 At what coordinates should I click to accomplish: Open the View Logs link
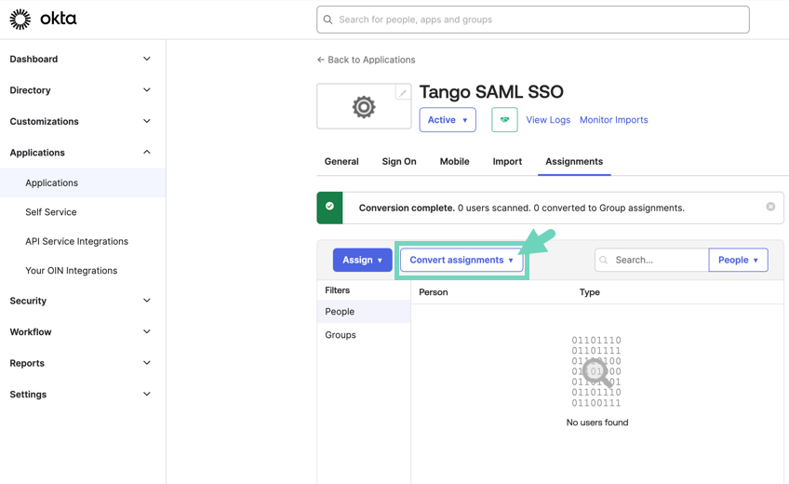pos(548,120)
